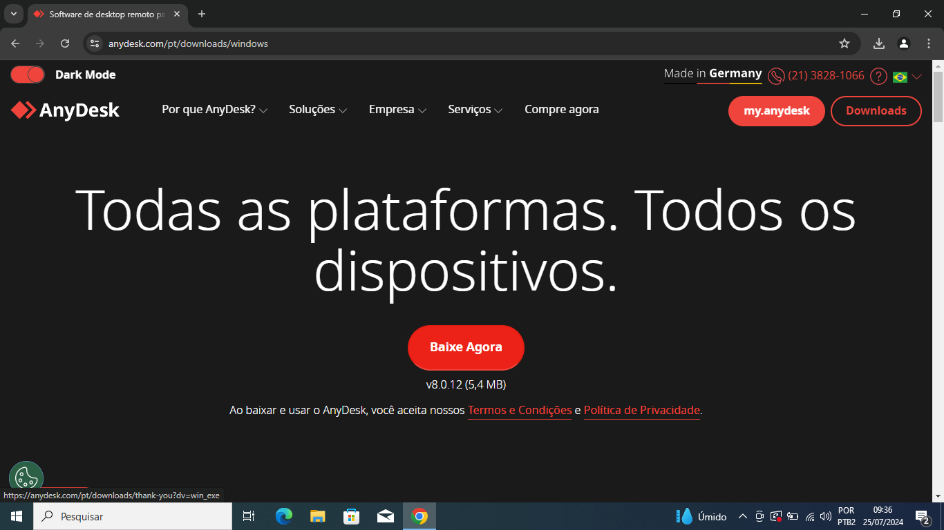Click the volume speaker tray icon
The width and height of the screenshot is (944, 530).
825,516
